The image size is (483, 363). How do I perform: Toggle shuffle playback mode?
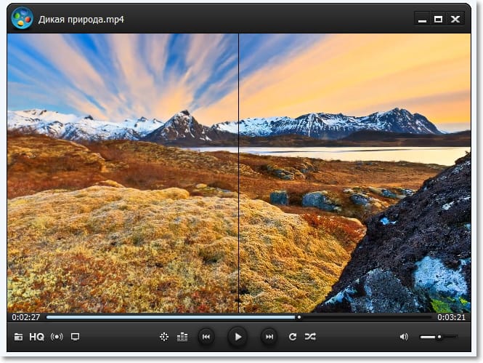click(x=310, y=337)
